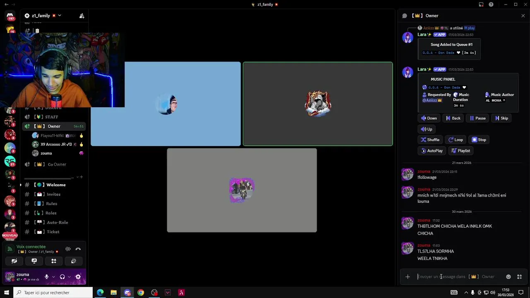The width and height of the screenshot is (530, 298).
Task: Open the invite people icon beside z1_family
Action: click(x=82, y=16)
